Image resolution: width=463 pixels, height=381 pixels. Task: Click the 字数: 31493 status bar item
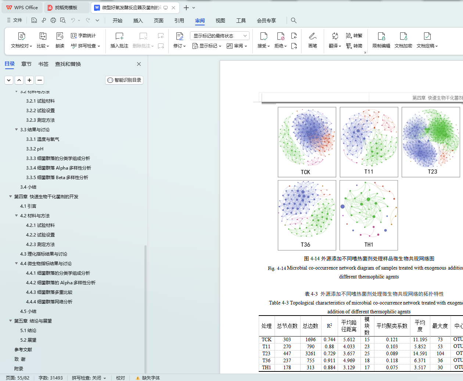pyautogui.click(x=51, y=378)
